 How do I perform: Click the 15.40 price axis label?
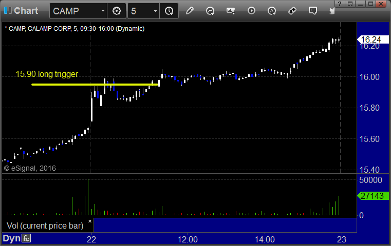coord(369,170)
